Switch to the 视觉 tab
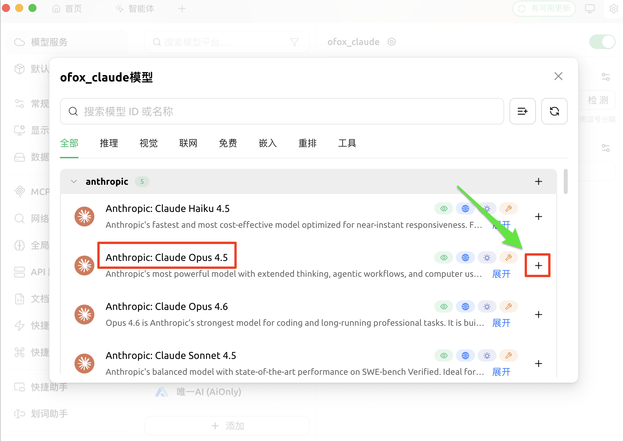 [149, 143]
